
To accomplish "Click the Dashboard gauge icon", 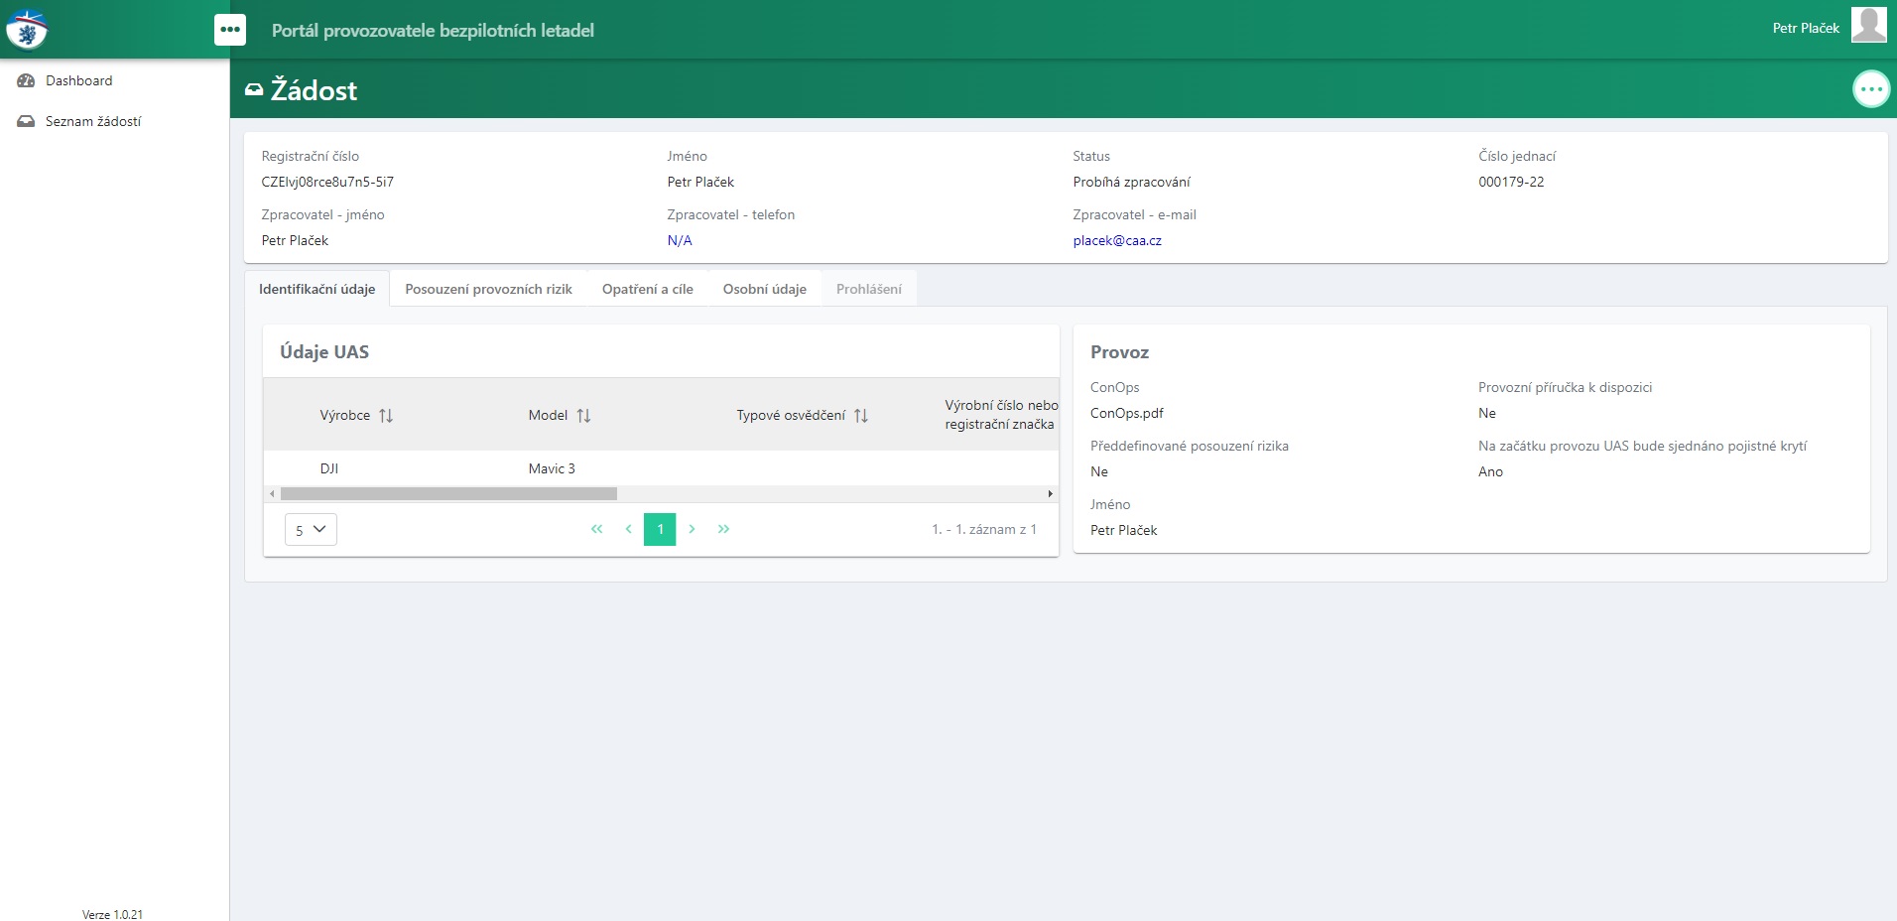I will [x=26, y=80].
